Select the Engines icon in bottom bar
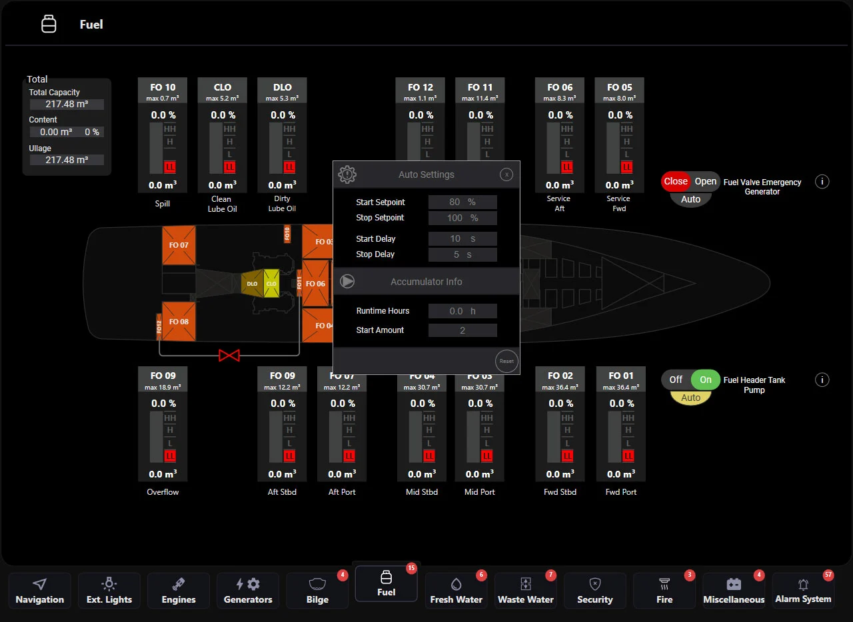Image resolution: width=853 pixels, height=622 pixels. click(178, 585)
